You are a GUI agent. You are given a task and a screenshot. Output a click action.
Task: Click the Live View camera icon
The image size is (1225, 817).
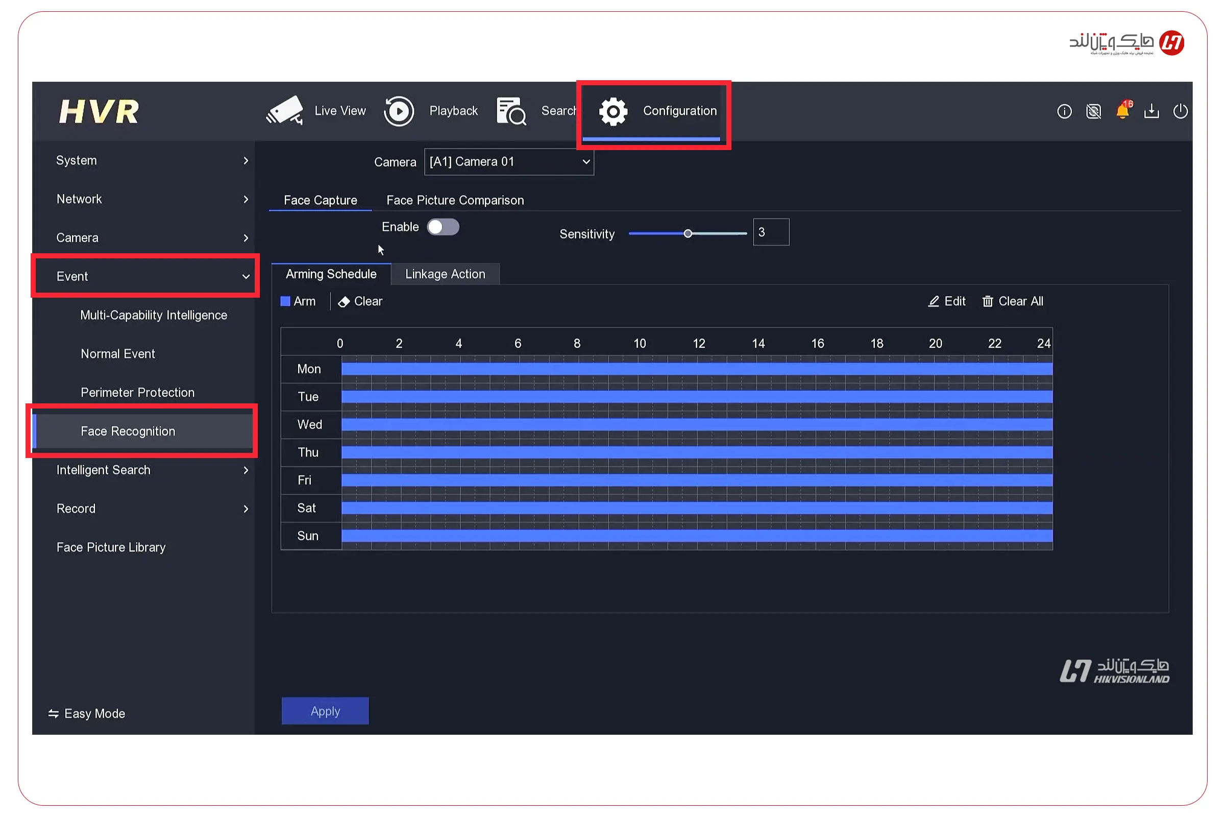tap(285, 110)
